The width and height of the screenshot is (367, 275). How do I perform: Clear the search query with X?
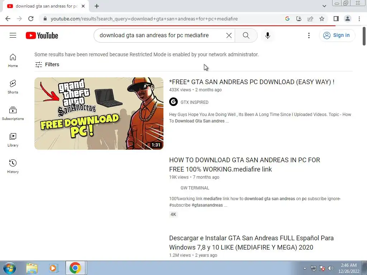tap(229, 35)
